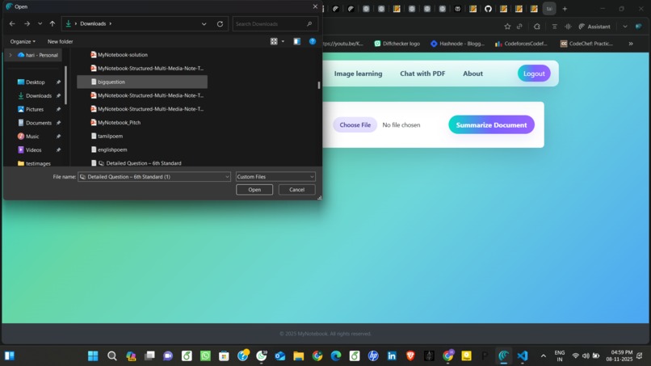Open Music in the navigation pane

pos(32,137)
